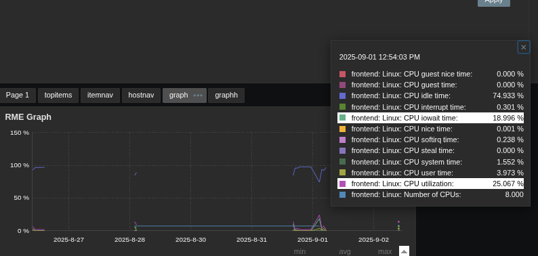Switch to the graphh tab
Image resolution: width=538 pixels, height=256 pixels.
click(x=226, y=95)
